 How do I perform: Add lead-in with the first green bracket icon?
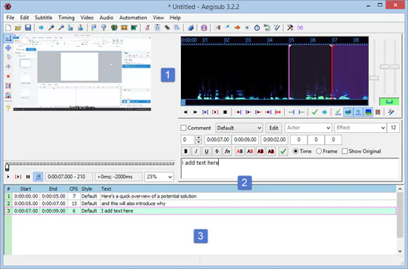[x=292, y=112]
